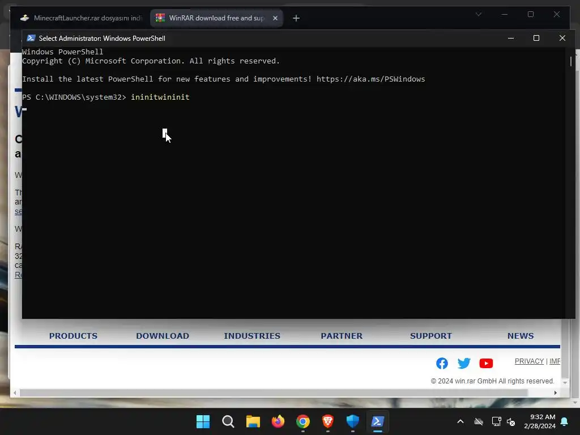Click browser horizontal scrollbar
The width and height of the screenshot is (580, 435).
tap(274, 393)
